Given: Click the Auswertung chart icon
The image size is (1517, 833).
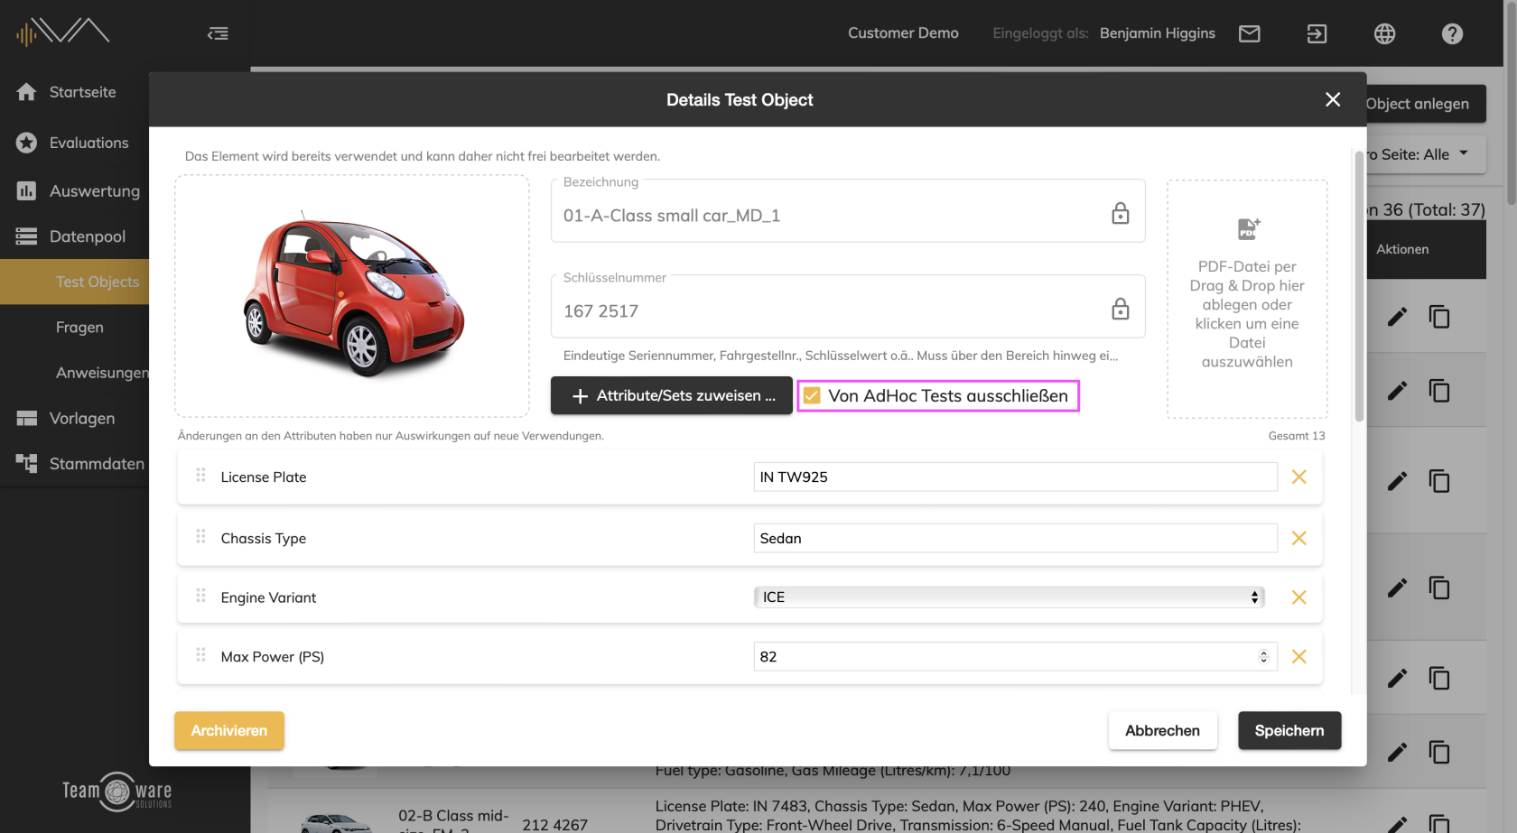Looking at the screenshot, I should click(26, 191).
